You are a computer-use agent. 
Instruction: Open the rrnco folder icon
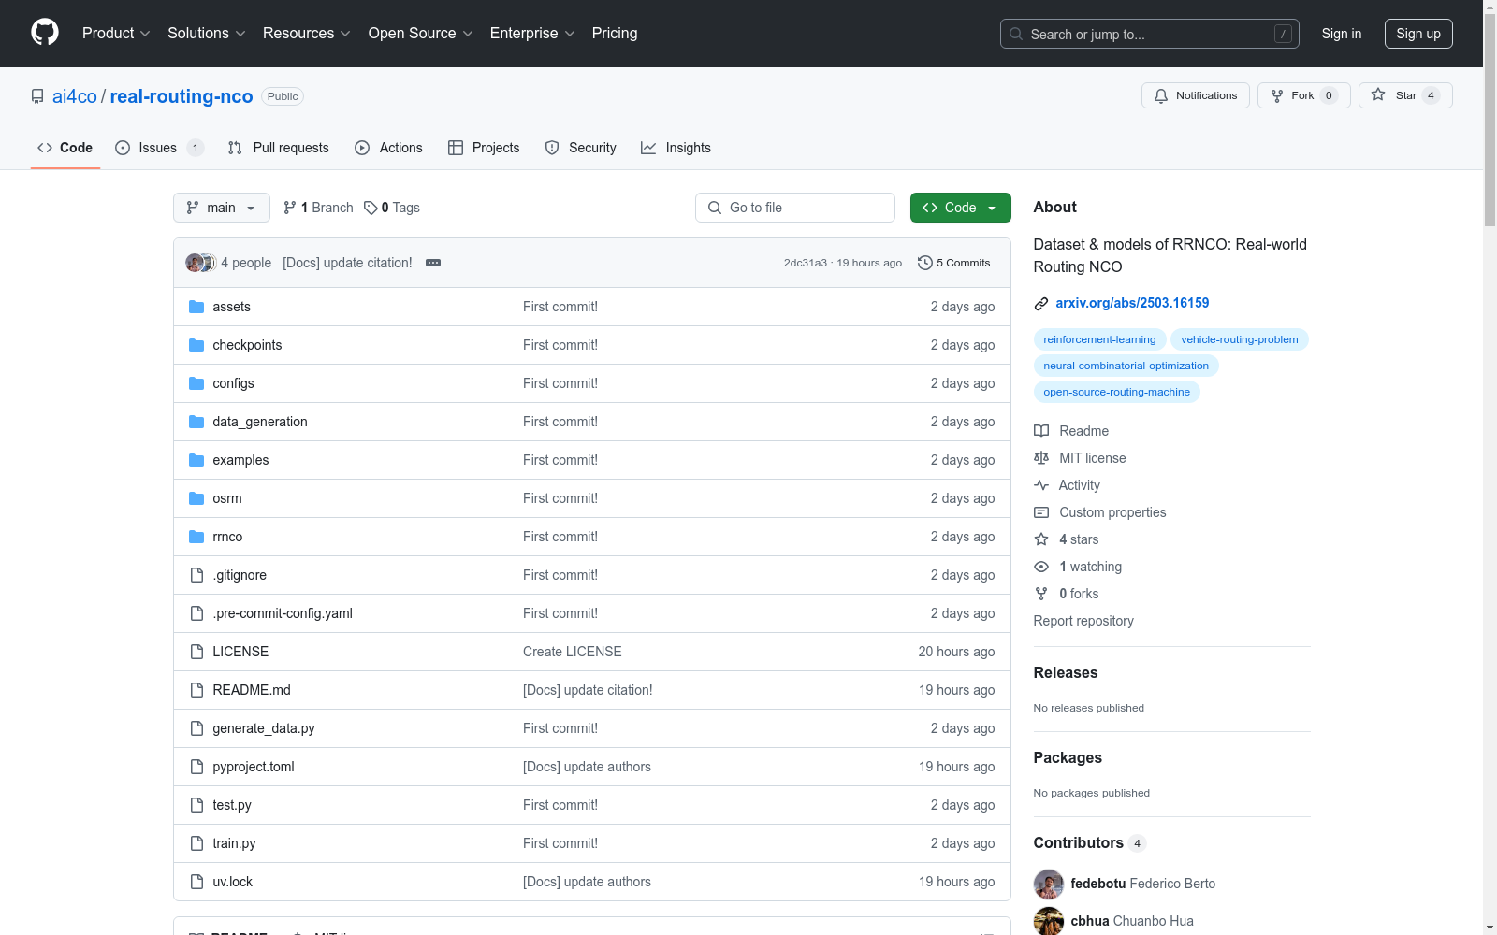(196, 537)
